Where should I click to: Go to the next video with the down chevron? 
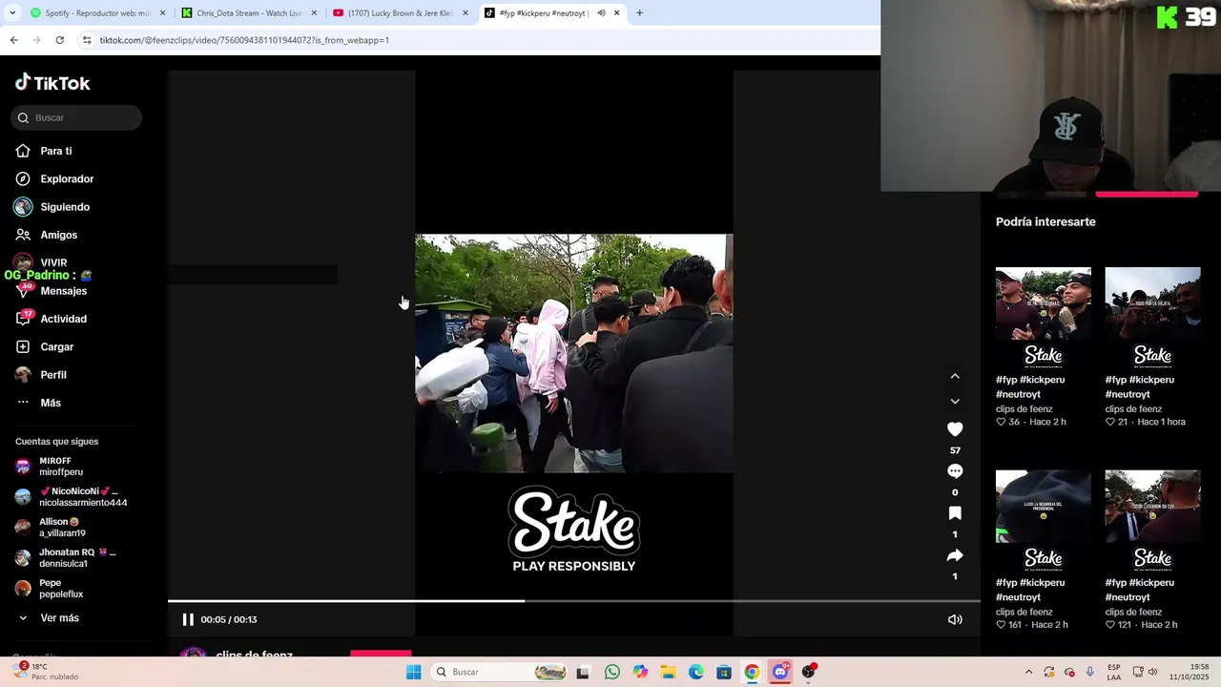[x=955, y=401]
